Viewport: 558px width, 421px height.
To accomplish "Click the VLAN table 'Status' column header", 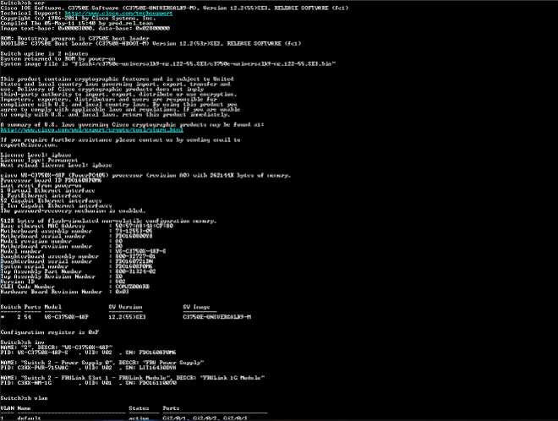I will tap(139, 408).
